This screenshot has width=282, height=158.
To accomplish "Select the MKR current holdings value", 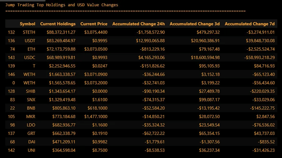I will click(64, 117).
